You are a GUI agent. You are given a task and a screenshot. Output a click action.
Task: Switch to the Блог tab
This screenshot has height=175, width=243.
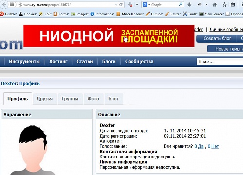[x=113, y=99]
